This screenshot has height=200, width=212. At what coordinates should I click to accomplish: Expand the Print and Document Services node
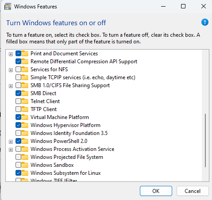[11, 54]
